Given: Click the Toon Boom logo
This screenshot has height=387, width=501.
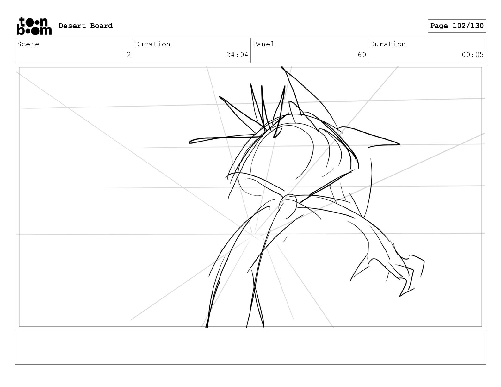Looking at the screenshot, I should click(x=34, y=26).
